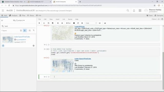Click the active empty cell at bottom
The image size is (164, 92).
click(x=105, y=77)
